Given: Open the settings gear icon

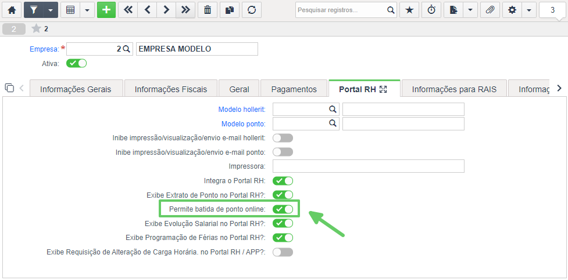Looking at the screenshot, I should (x=512, y=10).
